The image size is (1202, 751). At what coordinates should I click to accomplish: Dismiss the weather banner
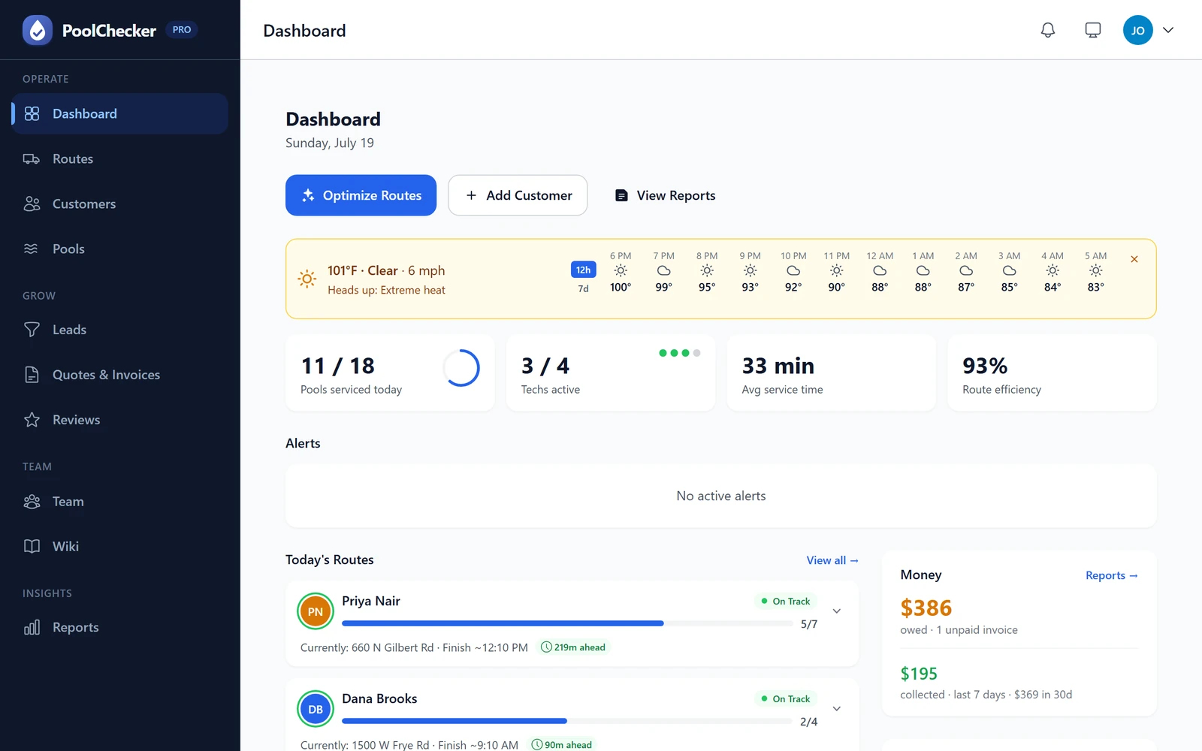tap(1134, 259)
